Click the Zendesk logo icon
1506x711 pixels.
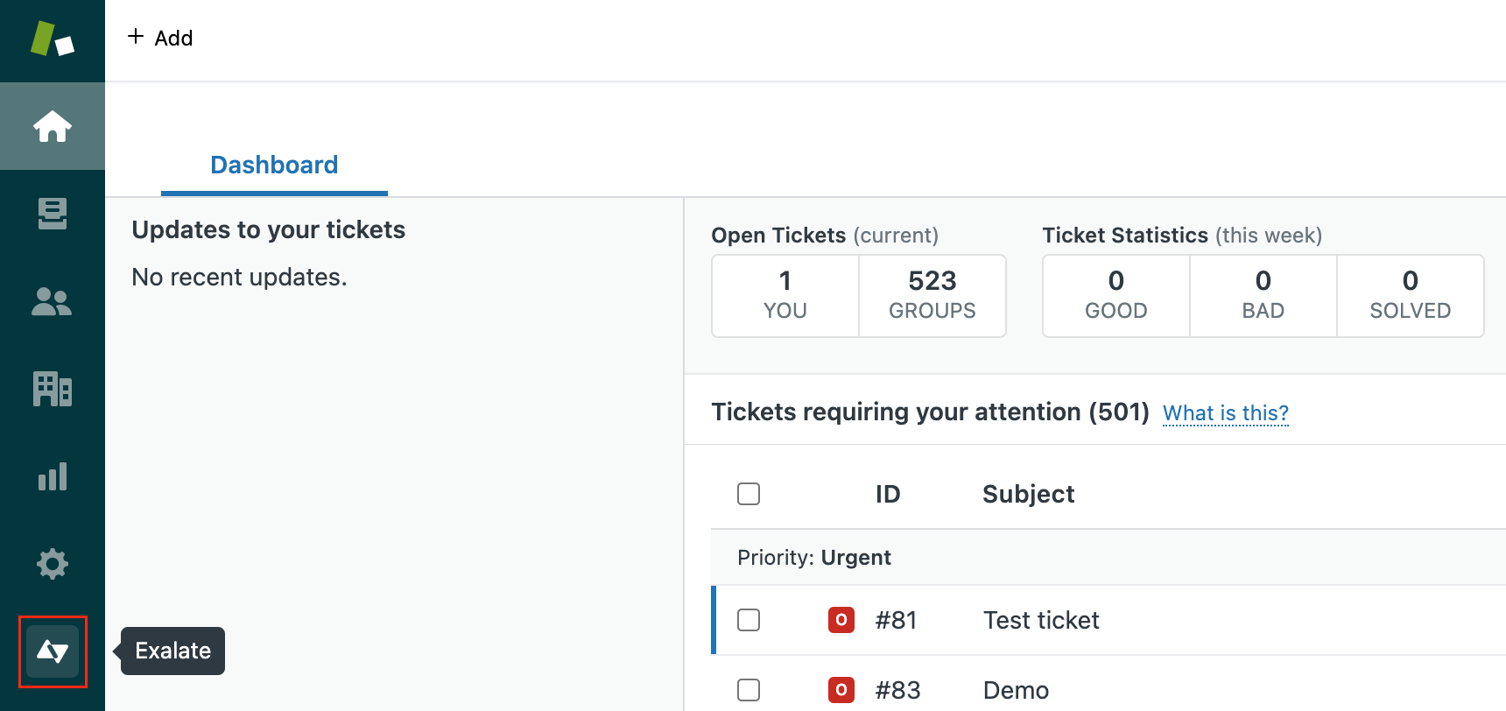(53, 39)
